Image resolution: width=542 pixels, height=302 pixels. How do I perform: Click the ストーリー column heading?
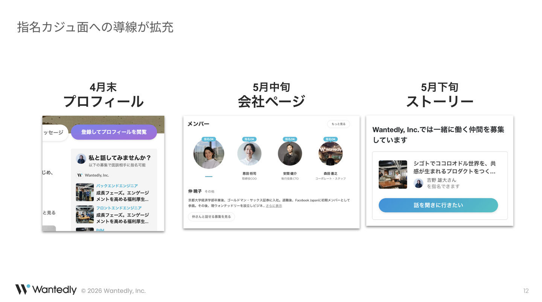click(440, 102)
